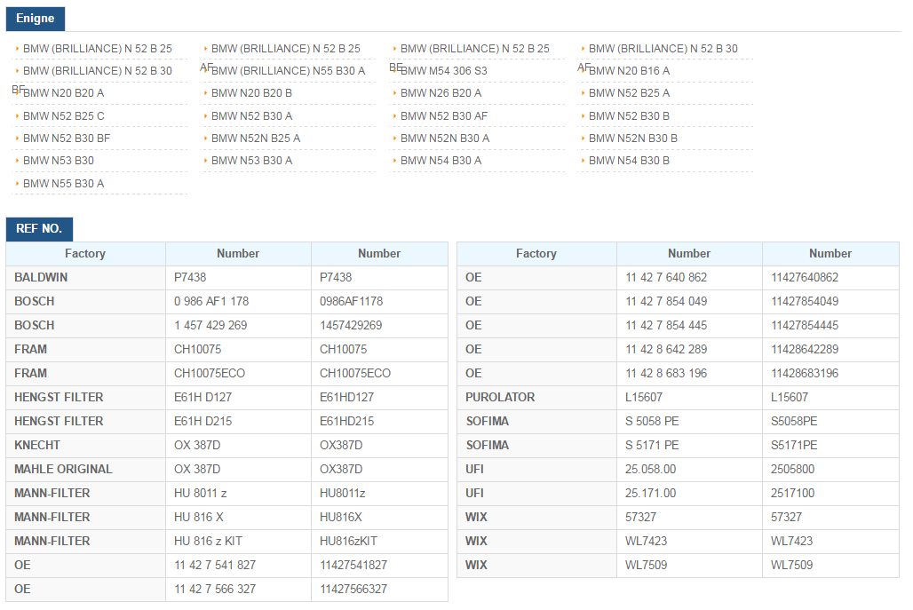Select the KNECHT factory cell

[85, 445]
